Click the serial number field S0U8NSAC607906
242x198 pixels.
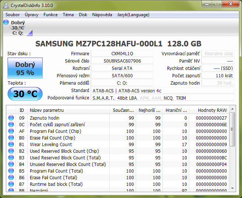(x=122, y=61)
